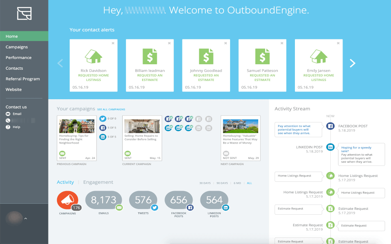Click the phone contact icon
Screen dimensions: 391x244
(x=8, y=120)
